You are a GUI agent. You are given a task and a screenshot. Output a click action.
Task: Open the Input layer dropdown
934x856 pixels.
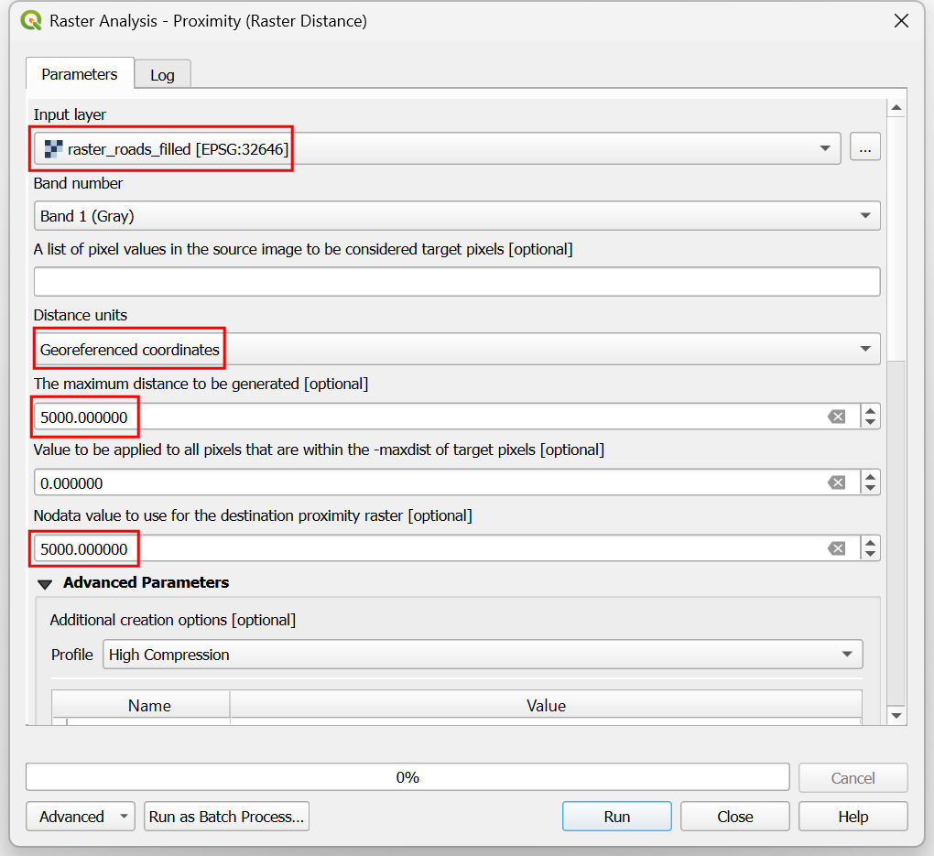437,148
